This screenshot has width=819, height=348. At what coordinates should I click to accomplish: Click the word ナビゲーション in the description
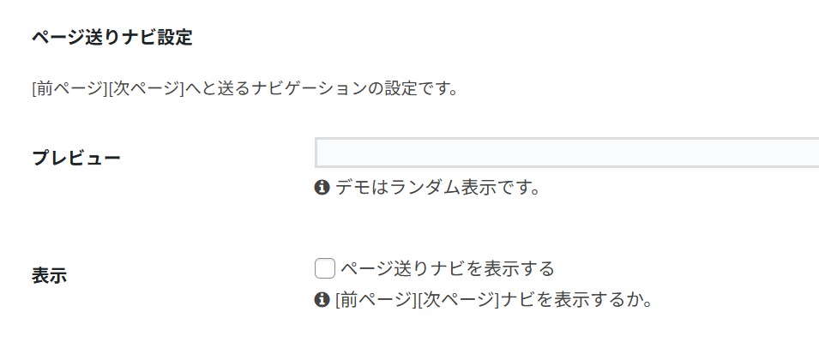304,88
